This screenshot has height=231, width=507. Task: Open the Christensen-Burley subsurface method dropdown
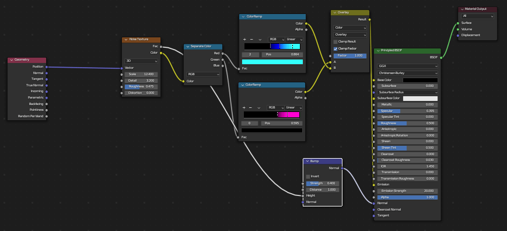(x=407, y=73)
